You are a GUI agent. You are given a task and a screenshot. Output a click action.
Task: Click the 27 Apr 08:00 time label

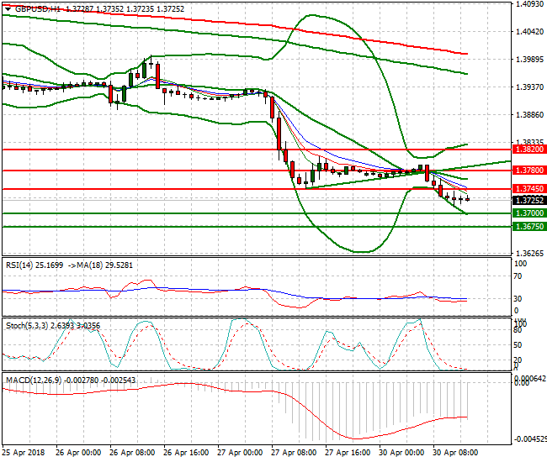click(x=294, y=453)
